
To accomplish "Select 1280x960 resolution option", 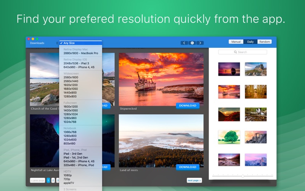I will [x=80, y=118].
